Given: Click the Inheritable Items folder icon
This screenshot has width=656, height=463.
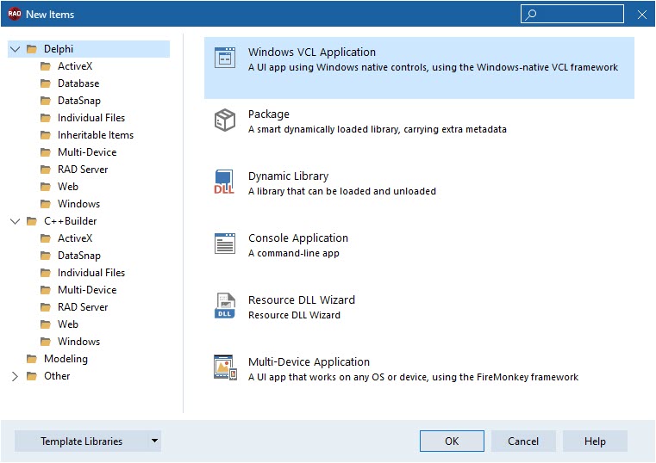Looking at the screenshot, I should point(46,135).
